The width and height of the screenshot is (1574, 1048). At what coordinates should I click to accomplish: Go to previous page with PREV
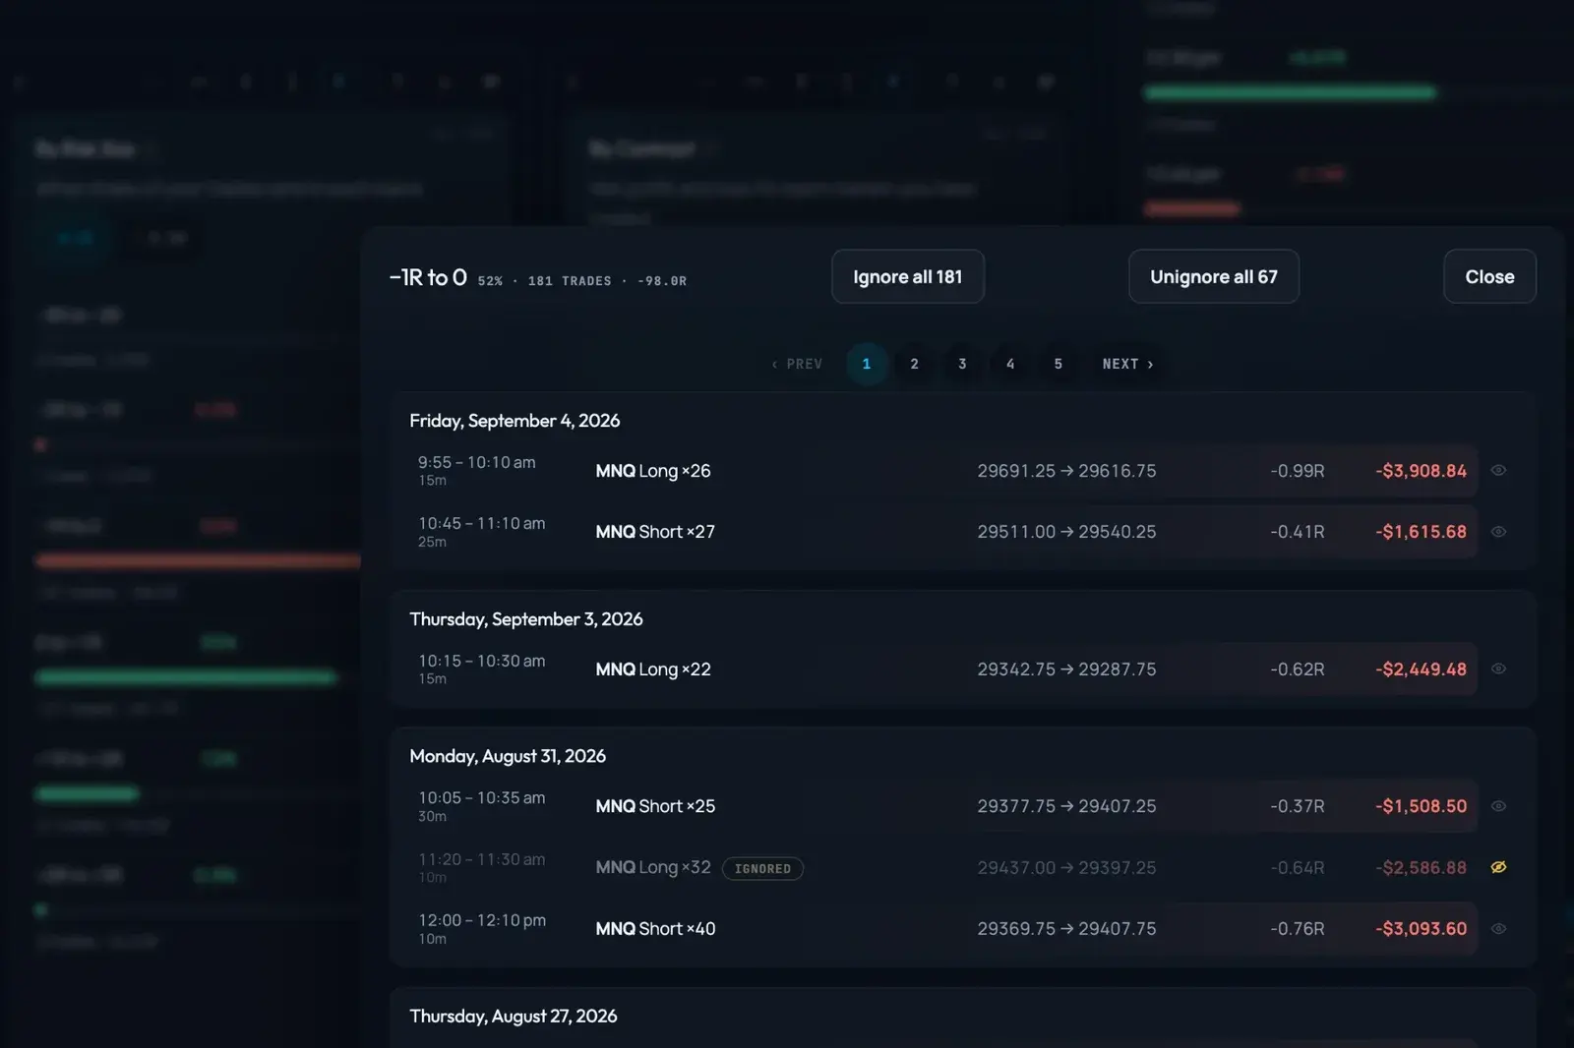pos(797,364)
